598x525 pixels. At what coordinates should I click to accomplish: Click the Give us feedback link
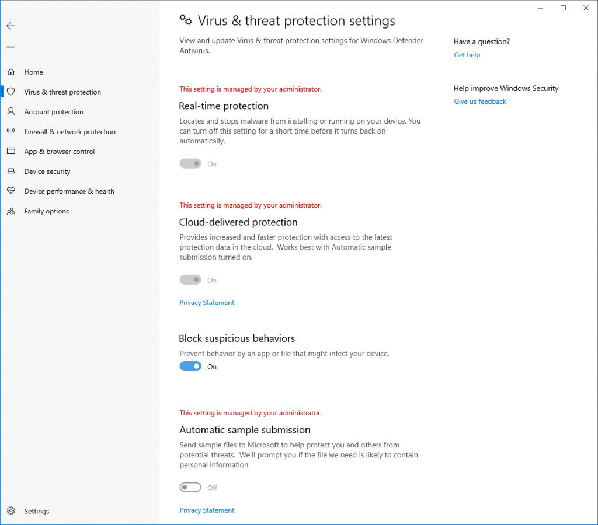point(480,101)
